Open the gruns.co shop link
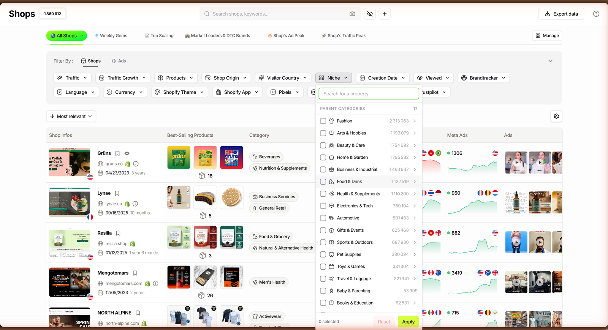 pyautogui.click(x=114, y=164)
